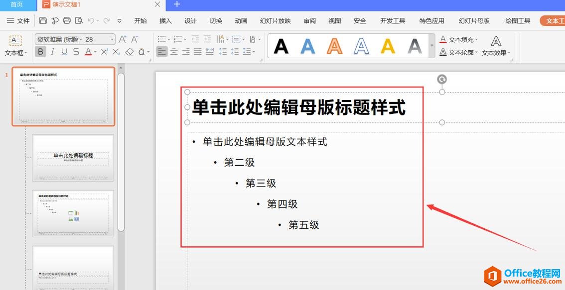The width and height of the screenshot is (565, 290).
Task: Open the 设计 (Design) ribbon tab
Action: click(191, 21)
